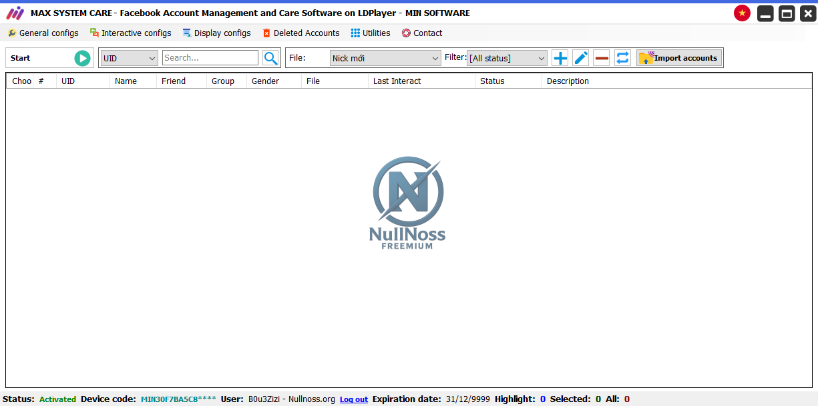Open the All status filter dropdown
This screenshot has height=406, width=818.
pos(507,58)
